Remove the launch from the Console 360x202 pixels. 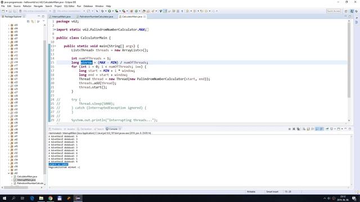pos(294,129)
